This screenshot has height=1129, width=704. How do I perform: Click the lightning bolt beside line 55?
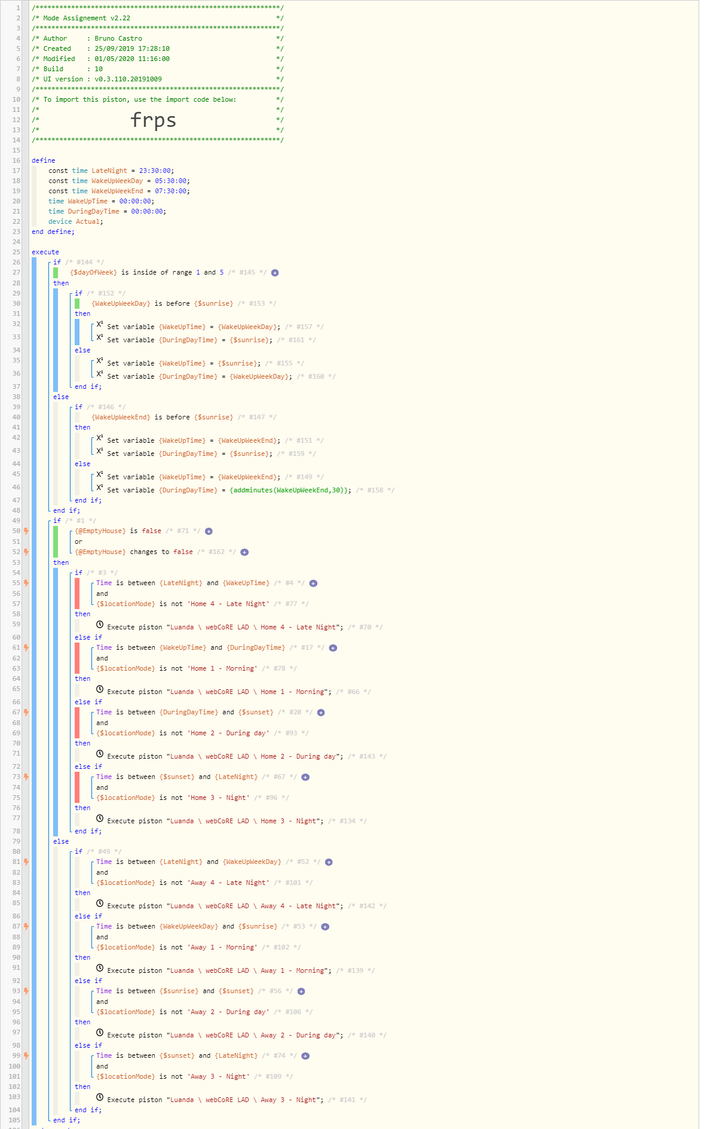[x=26, y=583]
